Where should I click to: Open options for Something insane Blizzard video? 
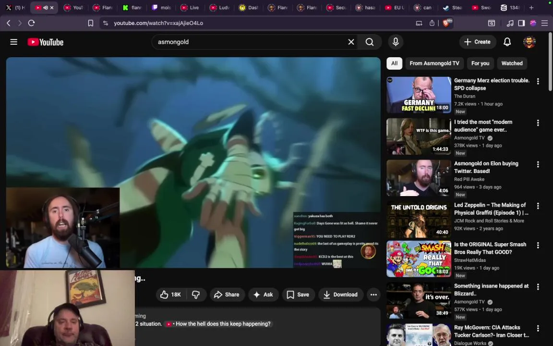pos(538,287)
